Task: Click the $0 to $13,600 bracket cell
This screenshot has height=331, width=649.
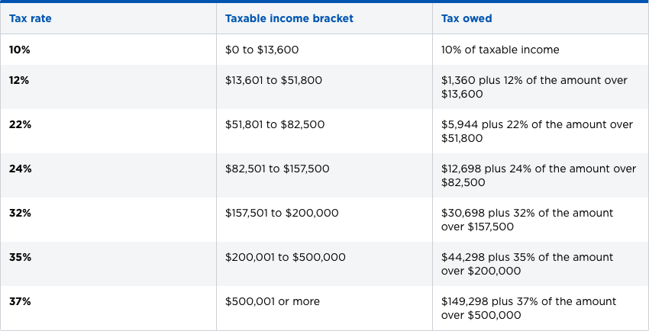Action: click(x=262, y=50)
